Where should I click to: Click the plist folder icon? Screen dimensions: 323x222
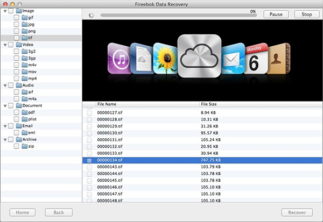point(25,119)
